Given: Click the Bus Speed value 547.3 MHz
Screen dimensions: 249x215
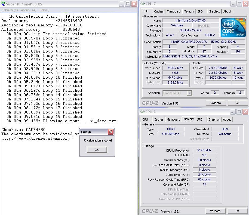Looking at the screenshot, I should pyautogui.click(x=175, y=78).
